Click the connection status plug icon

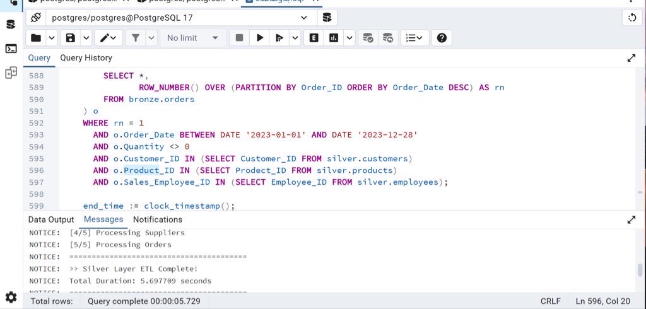36,18
